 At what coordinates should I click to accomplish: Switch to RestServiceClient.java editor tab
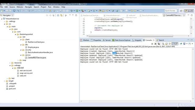click(90, 16)
